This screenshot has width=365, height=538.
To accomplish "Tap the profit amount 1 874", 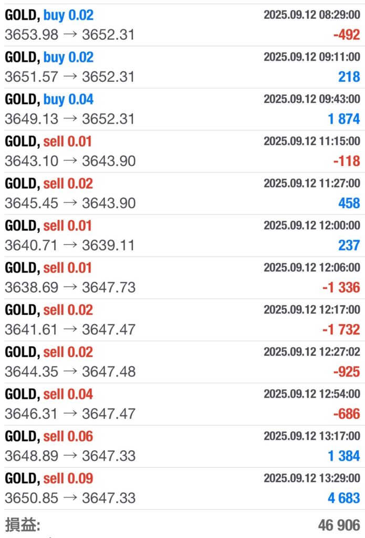I will pos(344,119).
